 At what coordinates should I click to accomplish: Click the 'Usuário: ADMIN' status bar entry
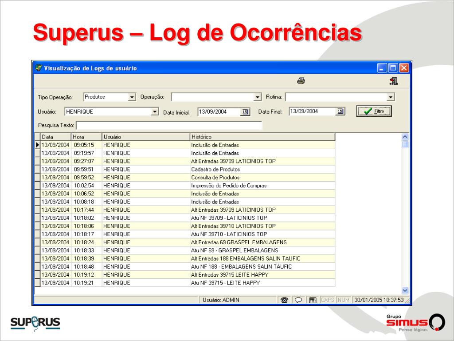(x=221, y=300)
